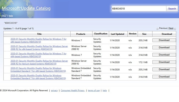Open Windows 7 x86-based Systems rollup link
Image resolution: width=179 pixels, height=102 pixels.
[x=38, y=40]
